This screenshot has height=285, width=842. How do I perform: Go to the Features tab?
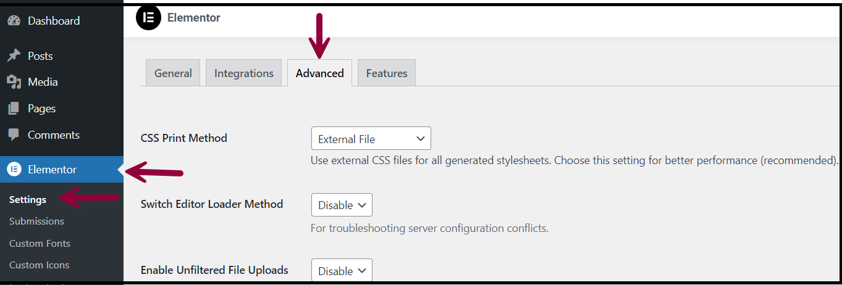pyautogui.click(x=387, y=73)
